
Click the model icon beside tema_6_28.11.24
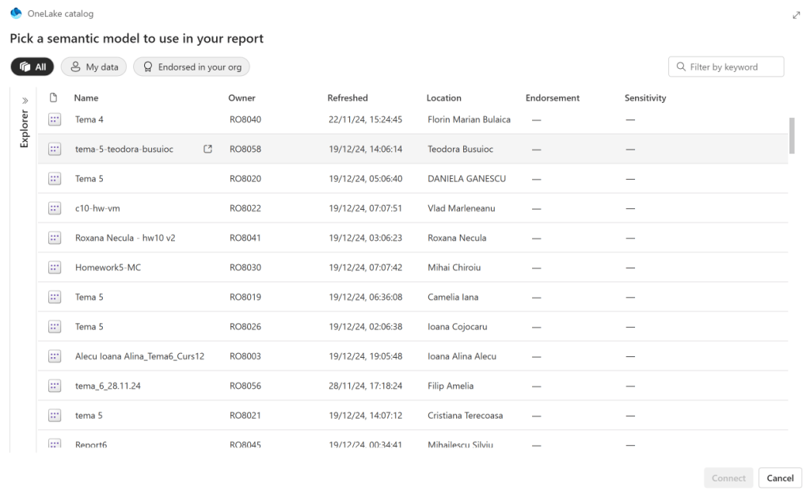(55, 386)
